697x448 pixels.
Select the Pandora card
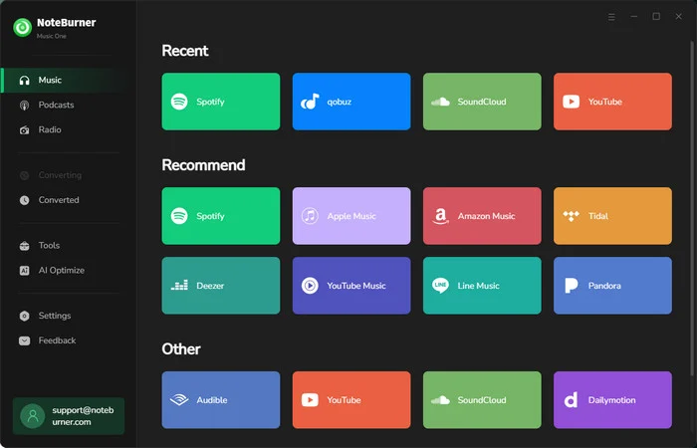613,286
